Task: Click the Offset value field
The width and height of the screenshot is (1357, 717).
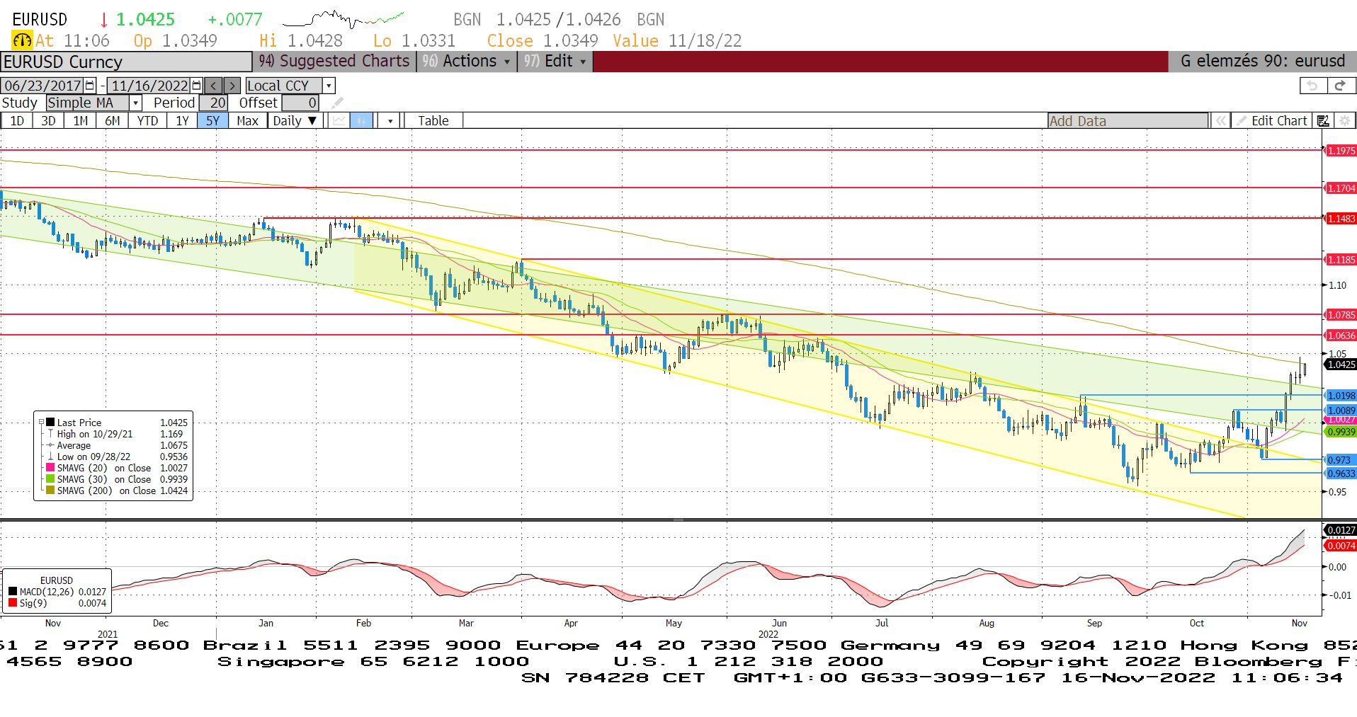Action: pyautogui.click(x=300, y=103)
